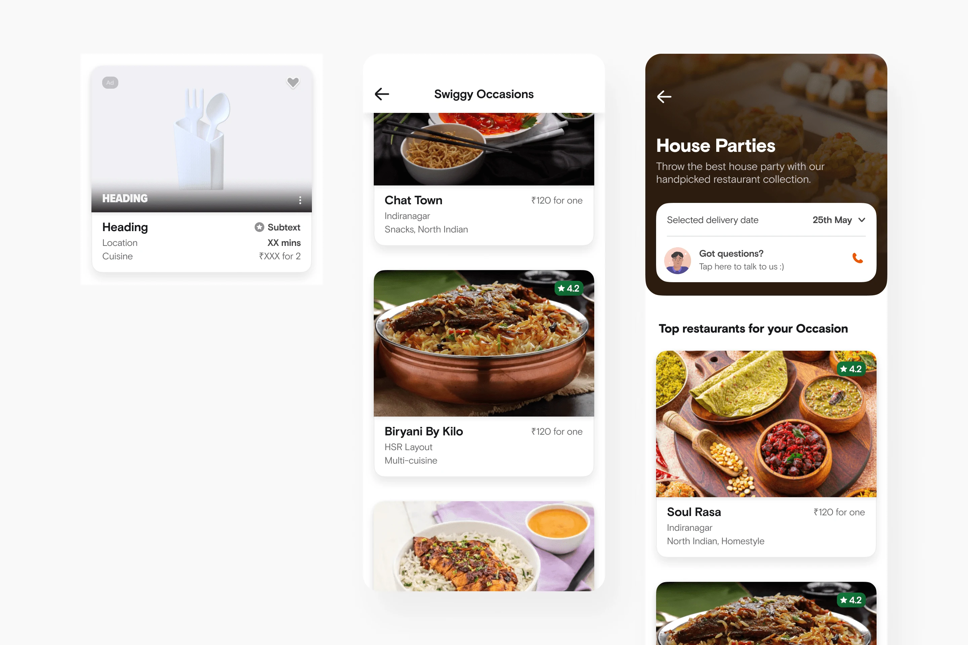The height and width of the screenshot is (645, 968).
Task: Open Biryani By Kilo restaurant name
Action: [x=424, y=431]
